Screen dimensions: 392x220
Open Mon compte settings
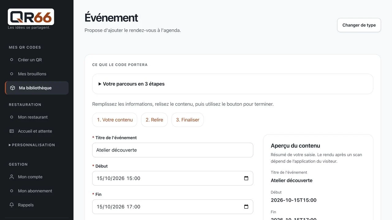37,177
